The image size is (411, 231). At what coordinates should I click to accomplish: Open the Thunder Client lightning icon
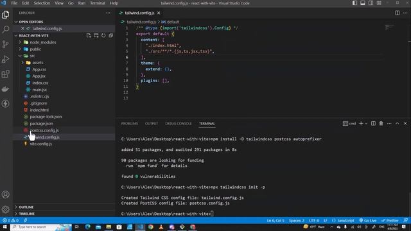[6, 104]
